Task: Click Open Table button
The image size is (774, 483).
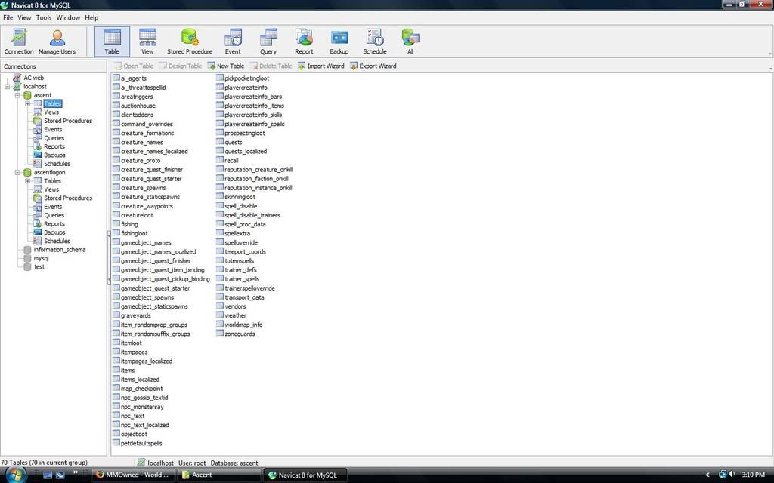Action: pos(134,66)
